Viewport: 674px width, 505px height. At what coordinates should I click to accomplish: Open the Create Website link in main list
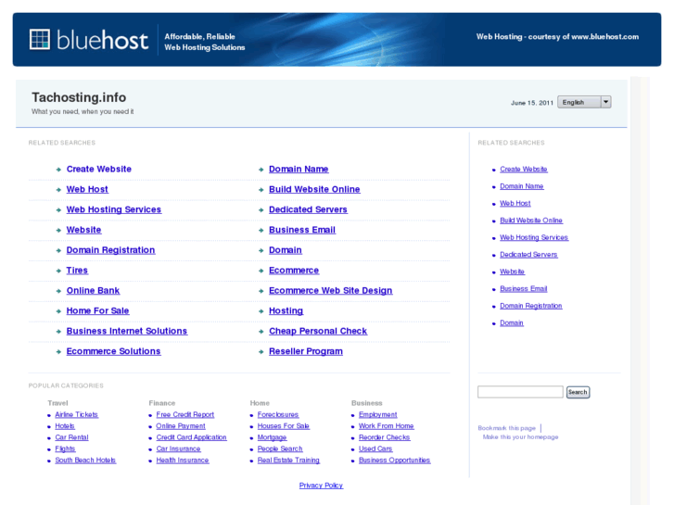tap(99, 169)
